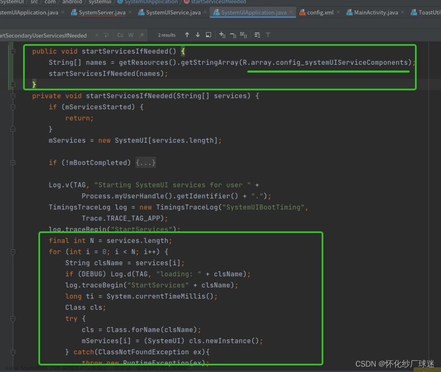Click the 'systemui' breadcrumb segment
The image size is (441, 372).
[x=100, y=2]
